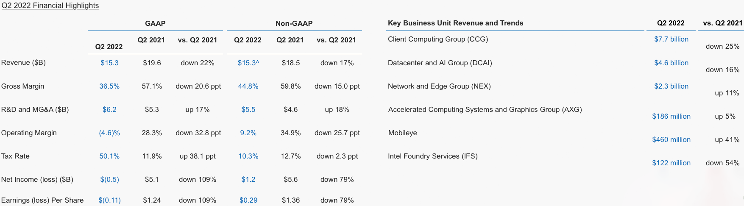Screen dimensions: 744x206
Task: Click the Q2 2022 Financial Highlights heading
Action: [50, 6]
